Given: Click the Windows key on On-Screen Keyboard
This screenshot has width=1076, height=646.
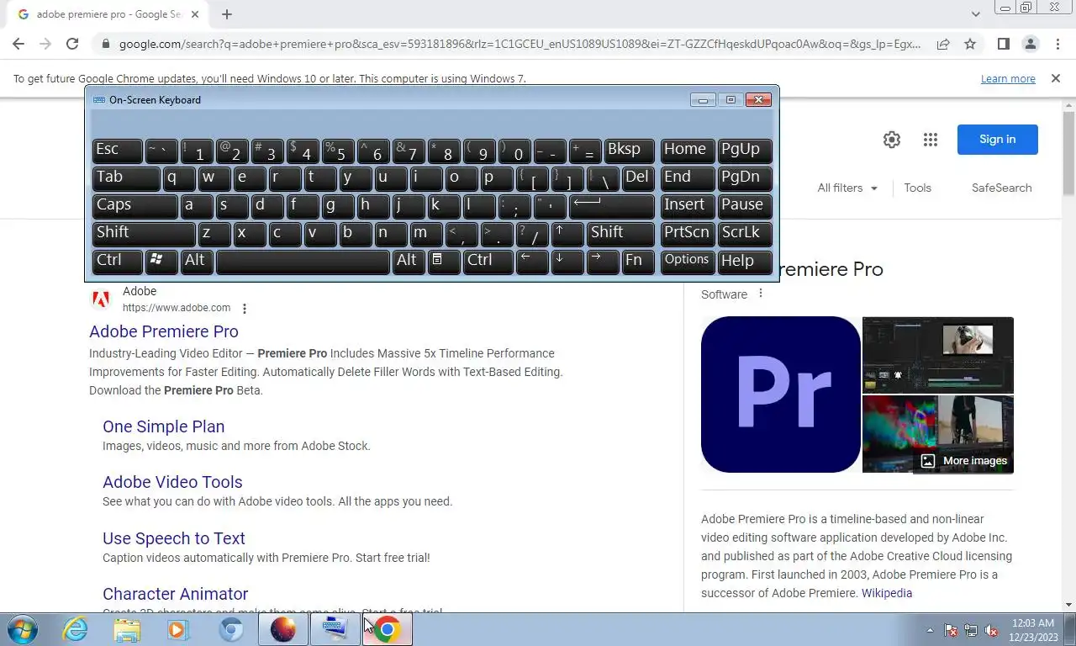Looking at the screenshot, I should [161, 261].
